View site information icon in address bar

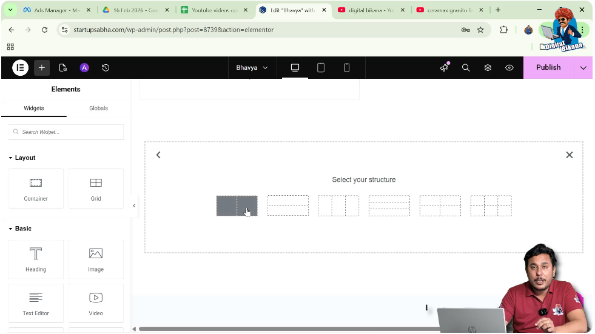(64, 30)
